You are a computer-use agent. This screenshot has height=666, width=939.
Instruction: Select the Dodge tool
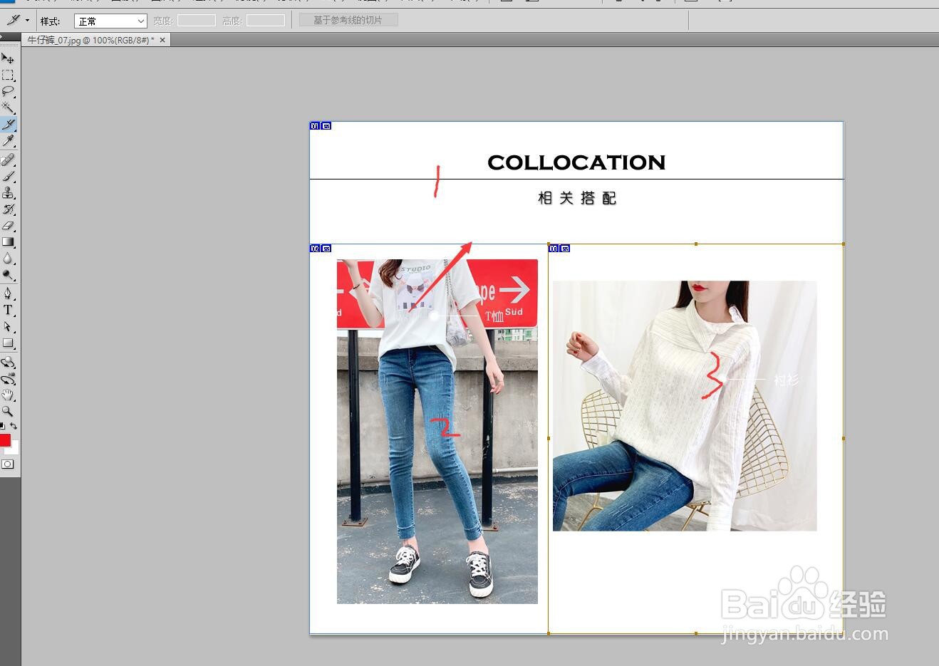(8, 275)
